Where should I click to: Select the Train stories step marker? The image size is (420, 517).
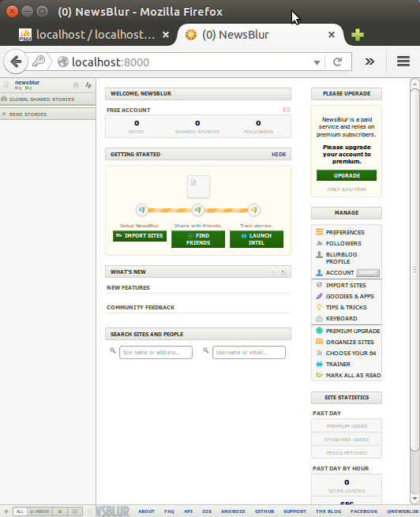pos(254,210)
